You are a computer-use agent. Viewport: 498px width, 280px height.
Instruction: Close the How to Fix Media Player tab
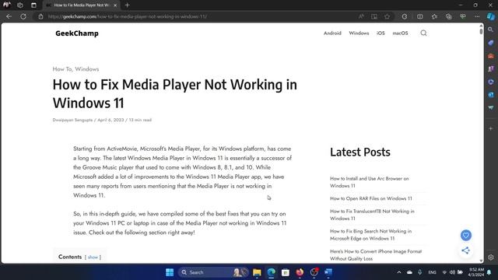point(115,5)
